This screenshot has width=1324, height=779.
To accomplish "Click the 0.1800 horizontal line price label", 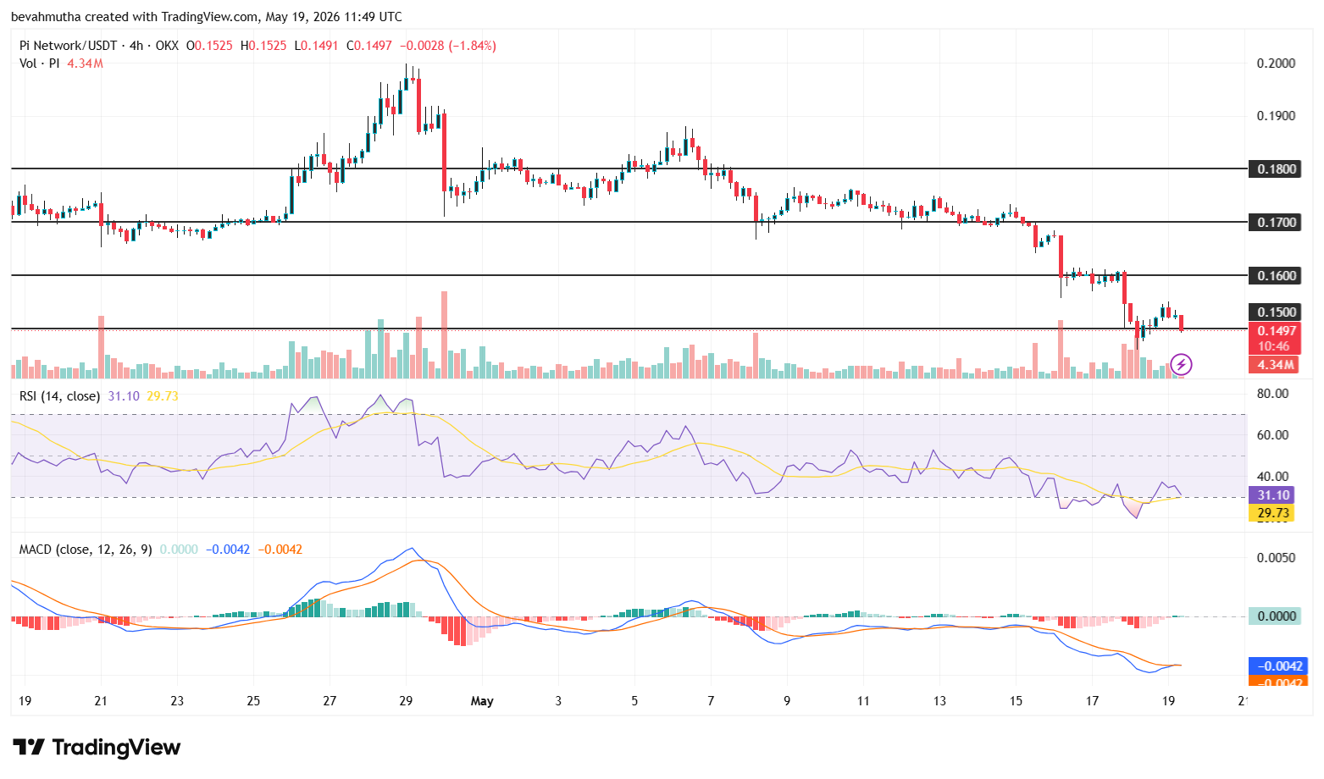I will pos(1276,169).
